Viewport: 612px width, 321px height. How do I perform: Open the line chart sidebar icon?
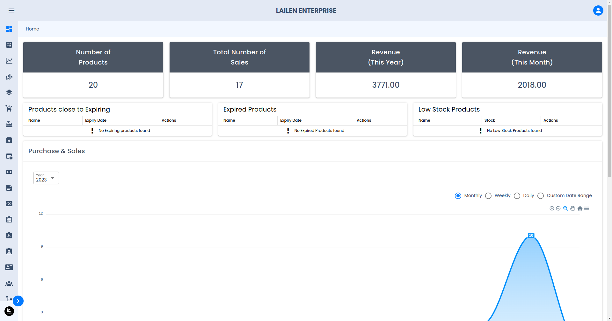coord(9,61)
